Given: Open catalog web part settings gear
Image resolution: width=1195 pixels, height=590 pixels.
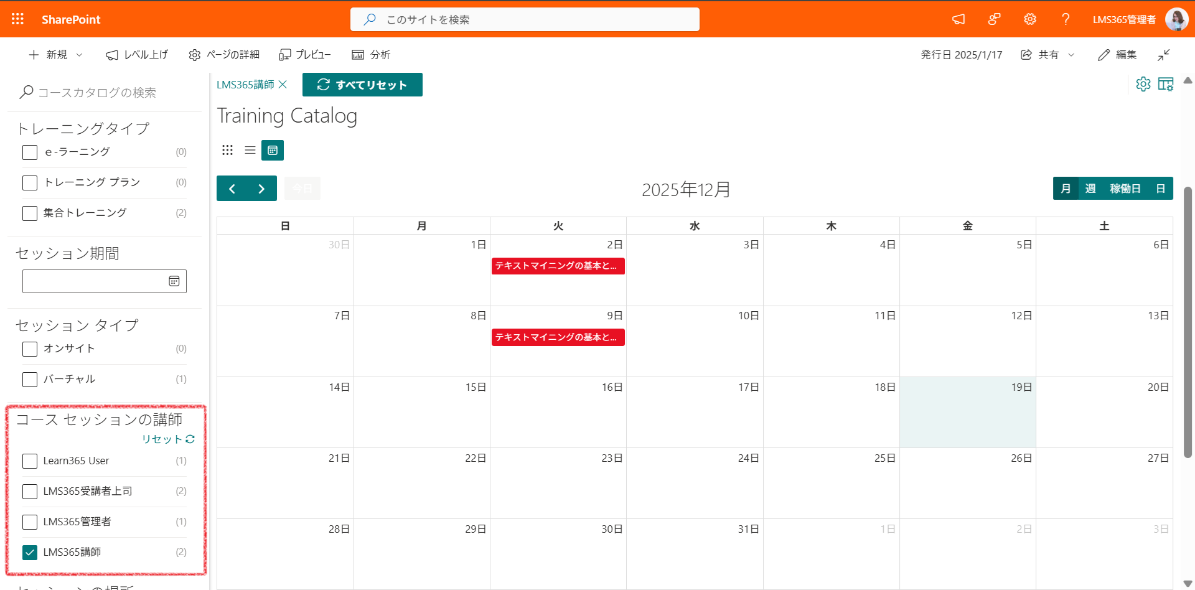Looking at the screenshot, I should click(x=1143, y=84).
